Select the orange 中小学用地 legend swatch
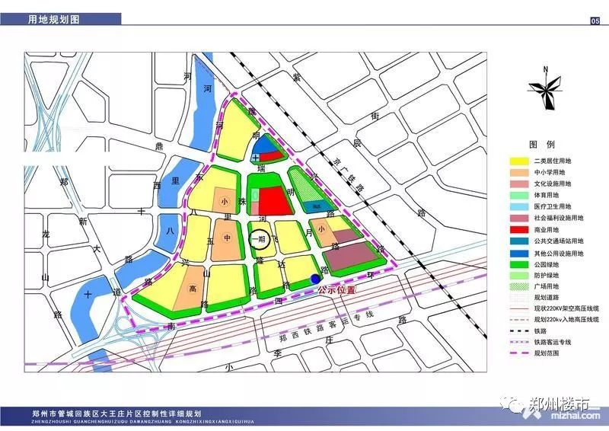609x431 pixels. pos(519,172)
